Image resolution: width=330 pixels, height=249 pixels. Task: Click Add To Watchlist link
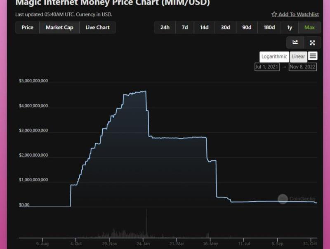[x=298, y=14]
